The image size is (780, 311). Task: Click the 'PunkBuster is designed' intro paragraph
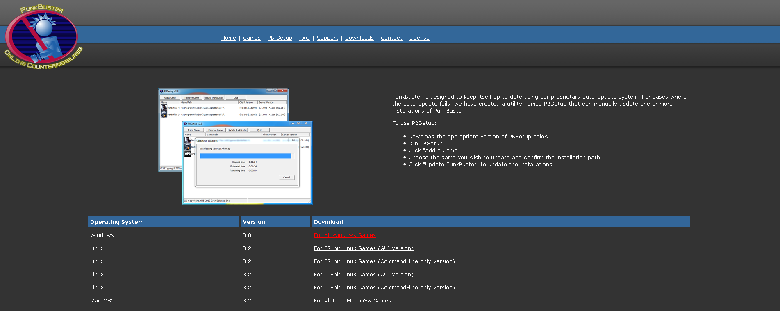pos(539,104)
